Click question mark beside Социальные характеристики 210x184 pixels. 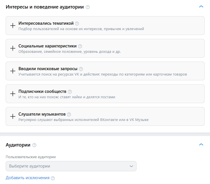[x=80, y=46]
